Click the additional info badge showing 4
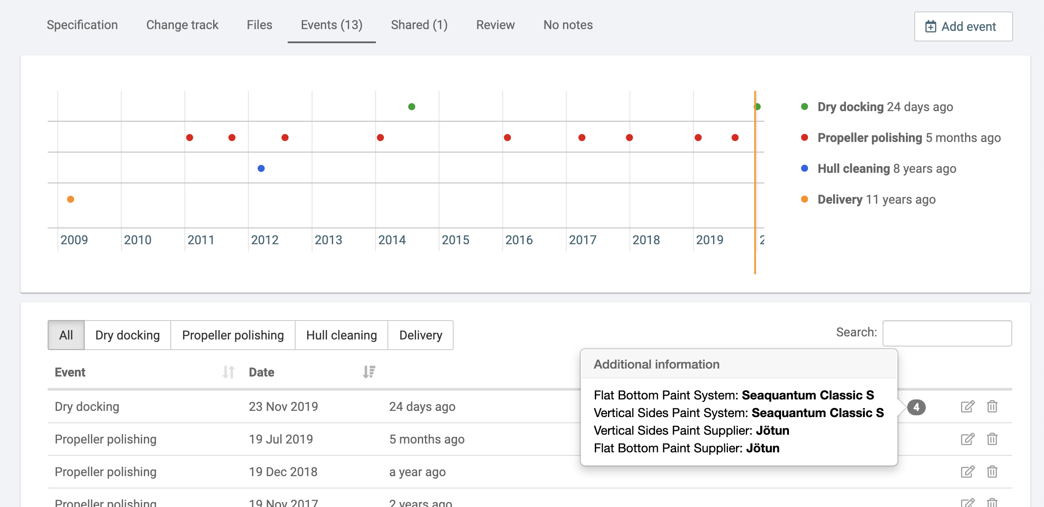Screen dimensions: 1044x507 [916, 407]
